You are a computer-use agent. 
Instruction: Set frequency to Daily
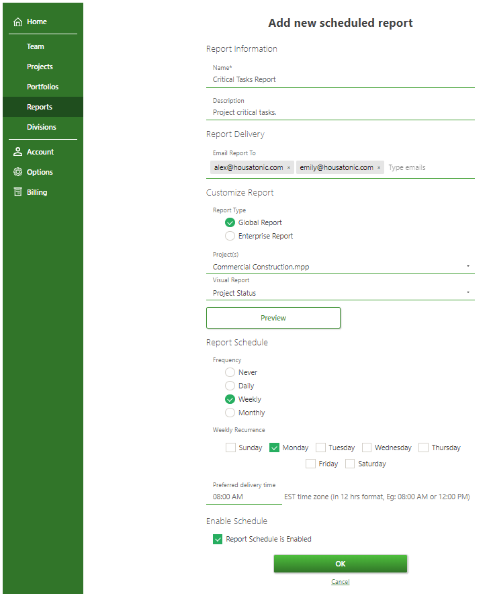coord(230,386)
